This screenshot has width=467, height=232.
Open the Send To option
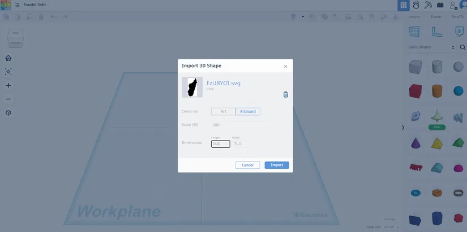[x=457, y=16]
